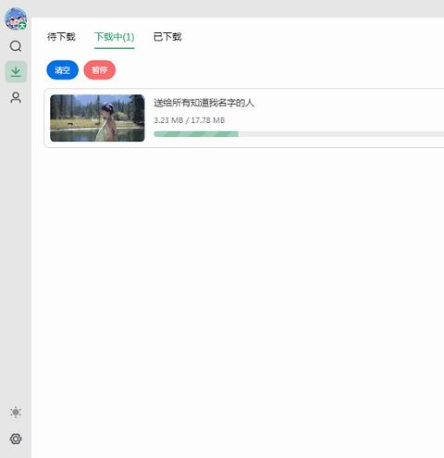Switch to the 已下载 tab
The height and width of the screenshot is (458, 444).
167,37
